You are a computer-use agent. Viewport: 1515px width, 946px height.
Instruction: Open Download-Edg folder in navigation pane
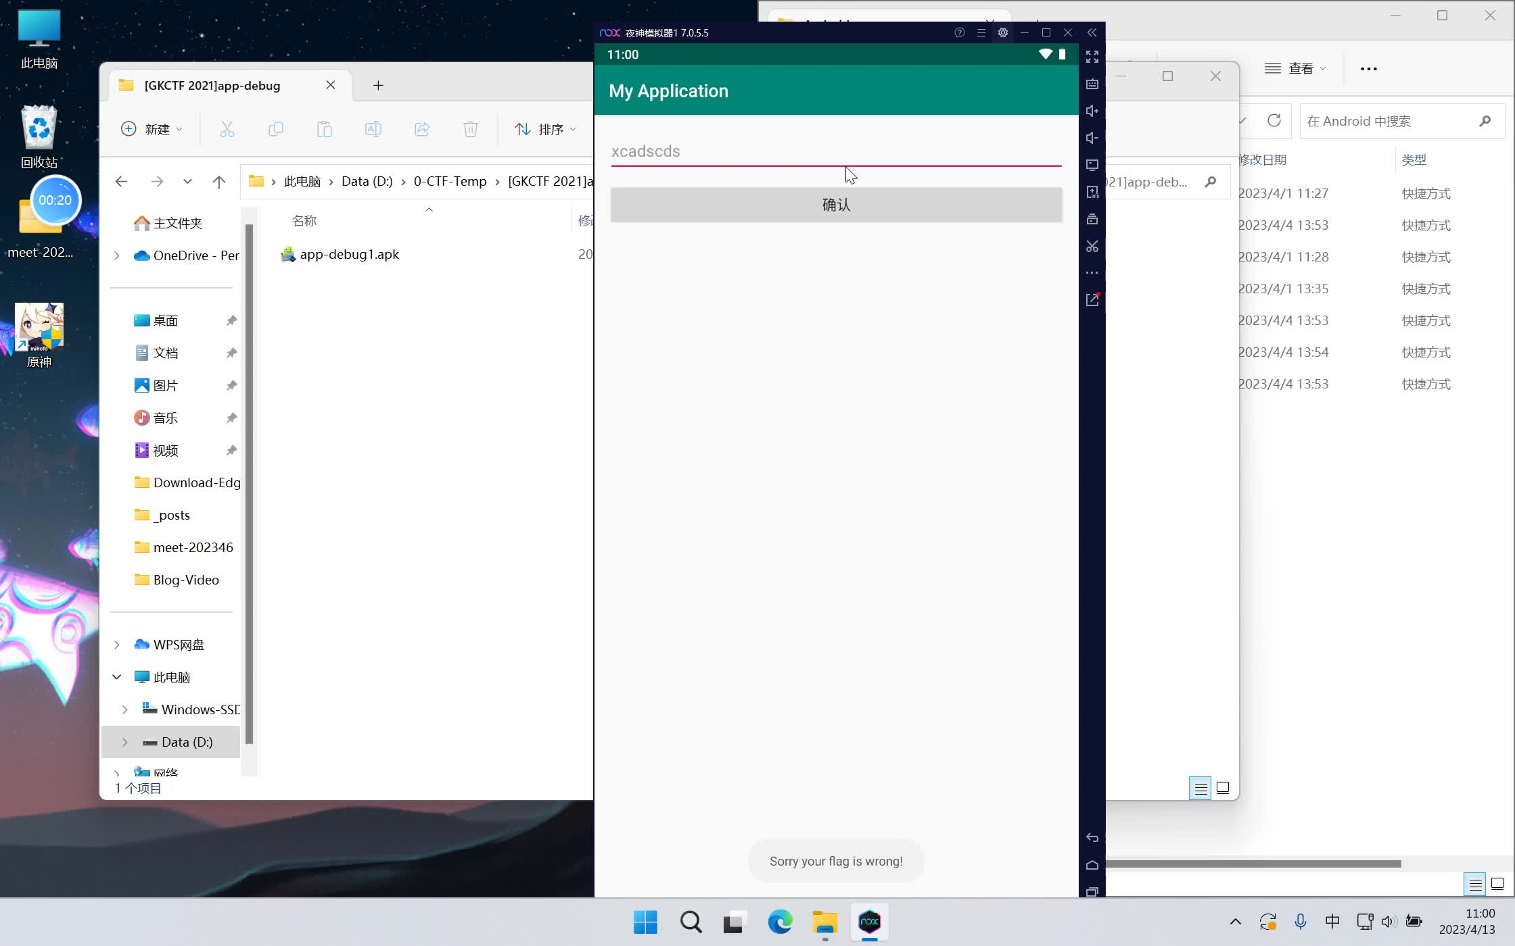click(x=187, y=482)
